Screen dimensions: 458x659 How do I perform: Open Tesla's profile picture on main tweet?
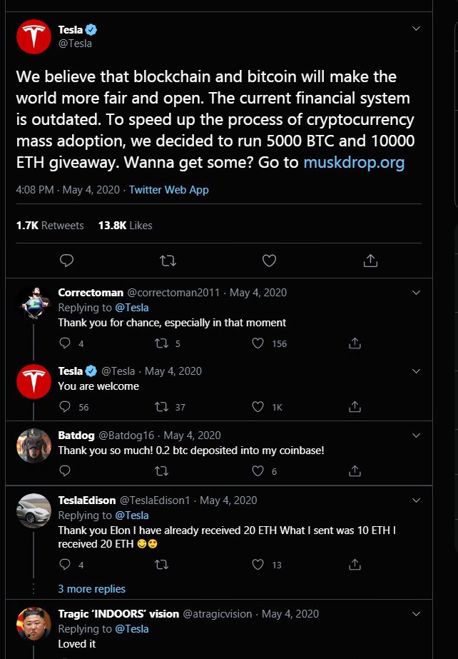click(x=34, y=37)
